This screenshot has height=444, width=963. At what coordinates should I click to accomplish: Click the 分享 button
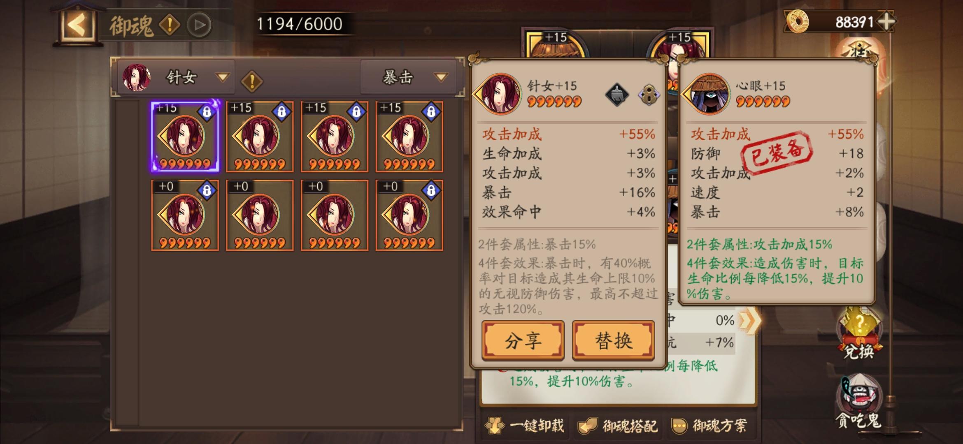pos(523,340)
